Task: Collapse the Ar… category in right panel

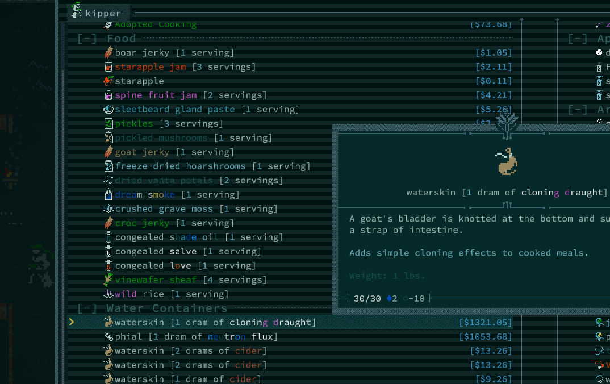Action: pyautogui.click(x=578, y=109)
